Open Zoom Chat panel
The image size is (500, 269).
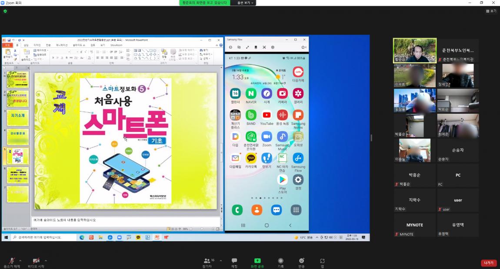coord(234,262)
